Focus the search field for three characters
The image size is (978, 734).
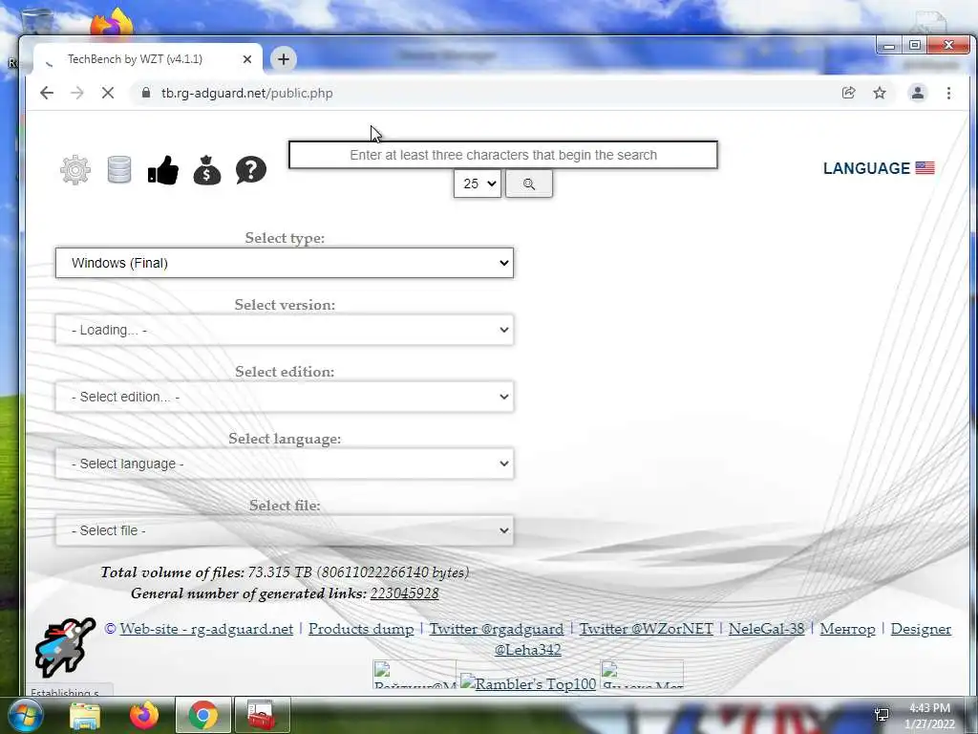503,155
